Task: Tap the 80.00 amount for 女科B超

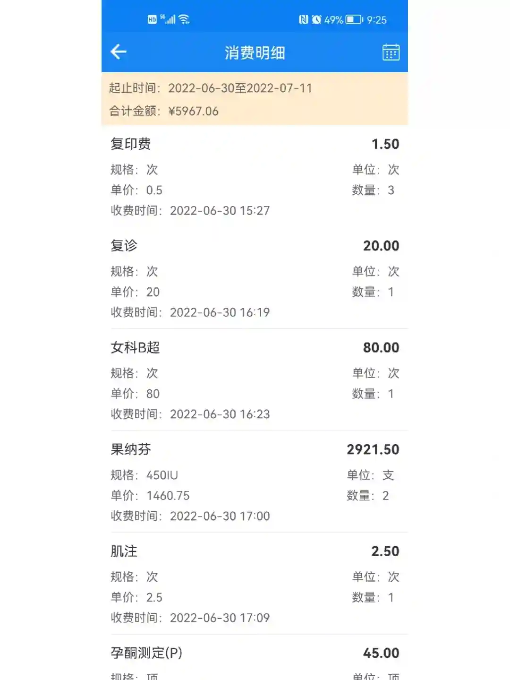Action: coord(381,348)
